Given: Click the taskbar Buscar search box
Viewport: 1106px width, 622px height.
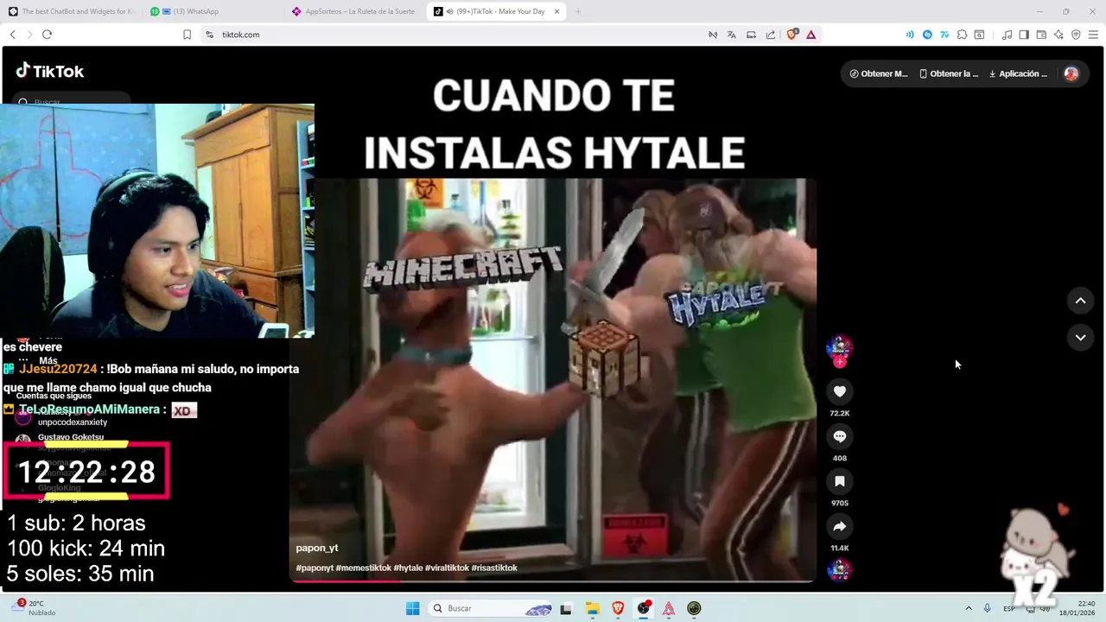Looking at the screenshot, I should click(x=491, y=608).
